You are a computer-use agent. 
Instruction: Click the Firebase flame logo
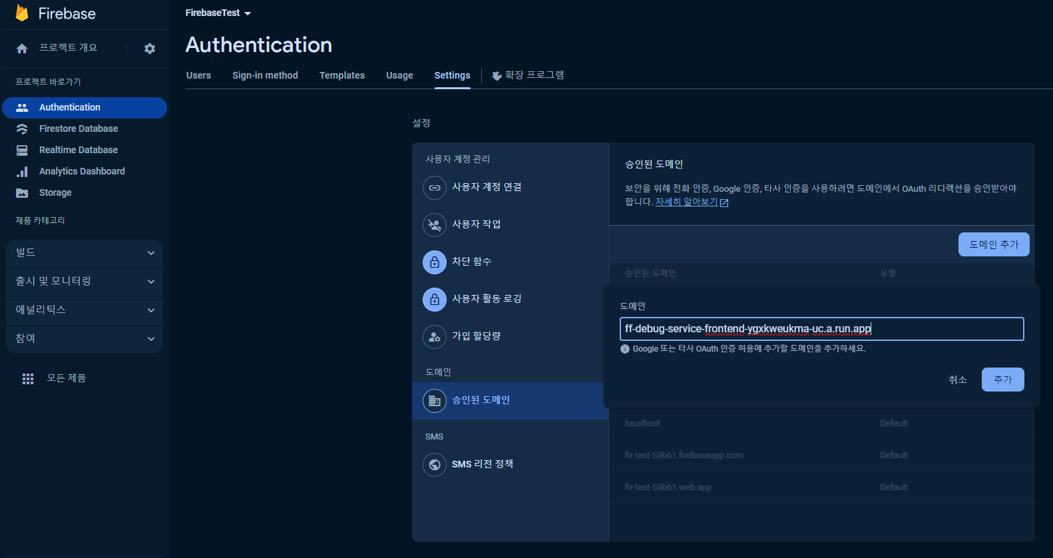coord(22,13)
